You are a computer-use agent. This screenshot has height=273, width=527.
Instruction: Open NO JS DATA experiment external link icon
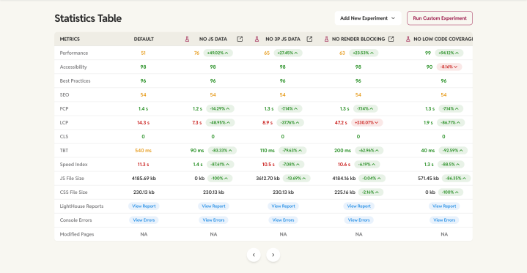240,39
